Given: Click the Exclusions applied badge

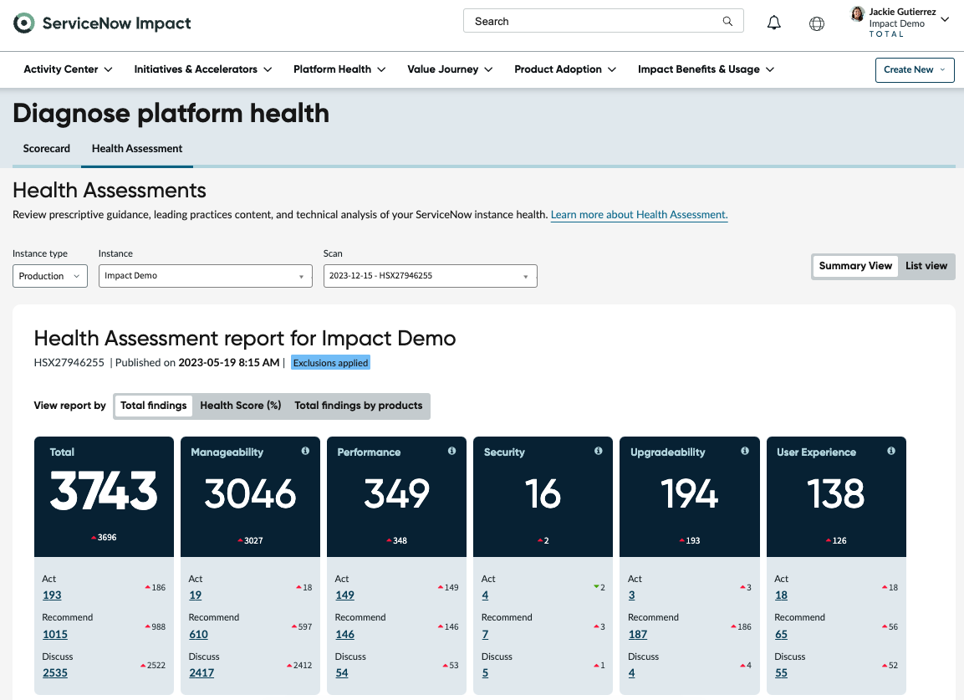Looking at the screenshot, I should tap(331, 363).
